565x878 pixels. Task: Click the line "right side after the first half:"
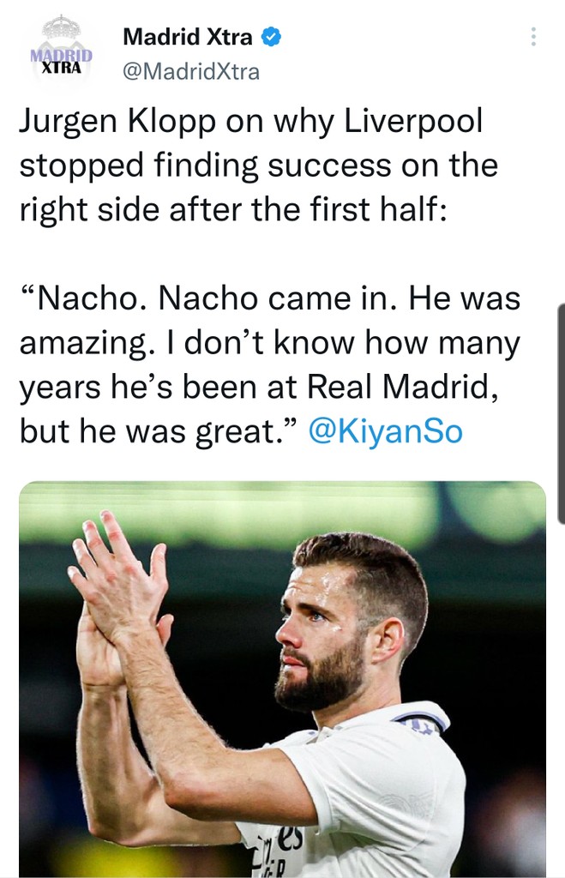(232, 210)
